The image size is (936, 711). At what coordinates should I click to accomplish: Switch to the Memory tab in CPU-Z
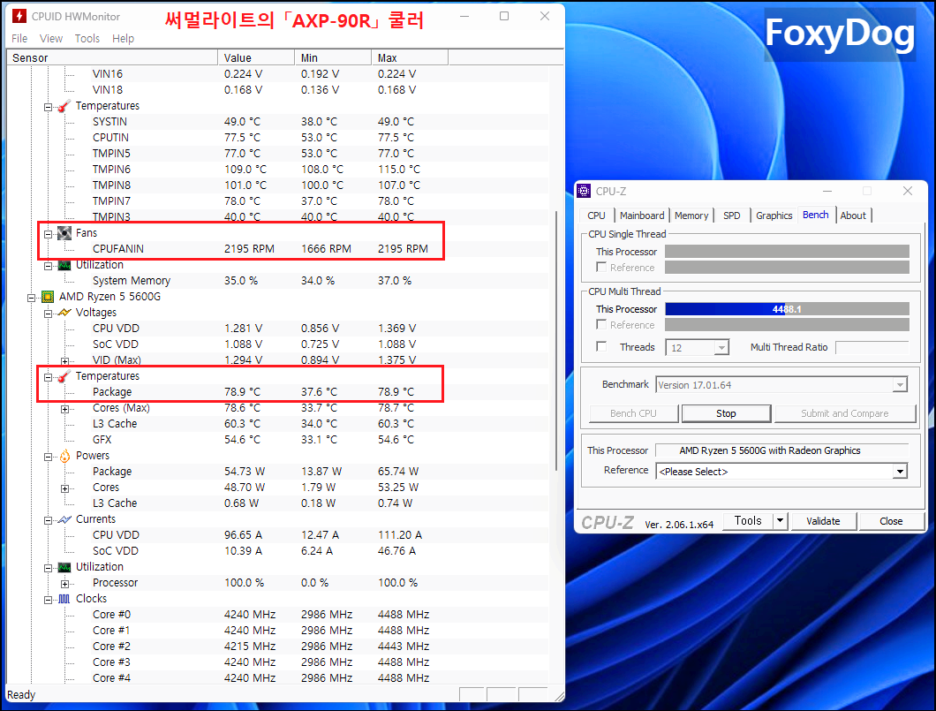(691, 216)
